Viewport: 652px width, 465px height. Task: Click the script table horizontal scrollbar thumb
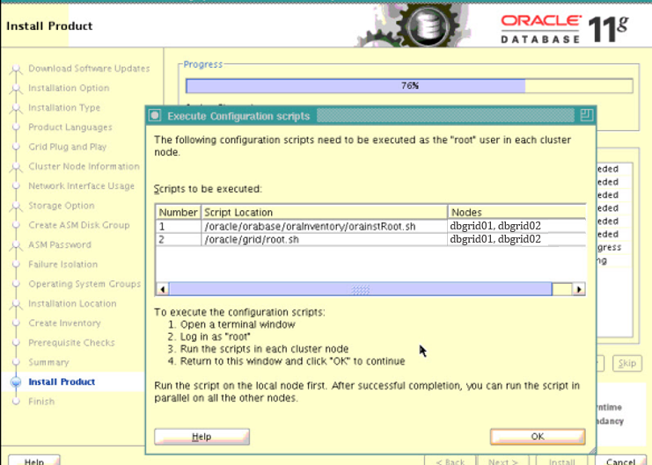point(360,289)
